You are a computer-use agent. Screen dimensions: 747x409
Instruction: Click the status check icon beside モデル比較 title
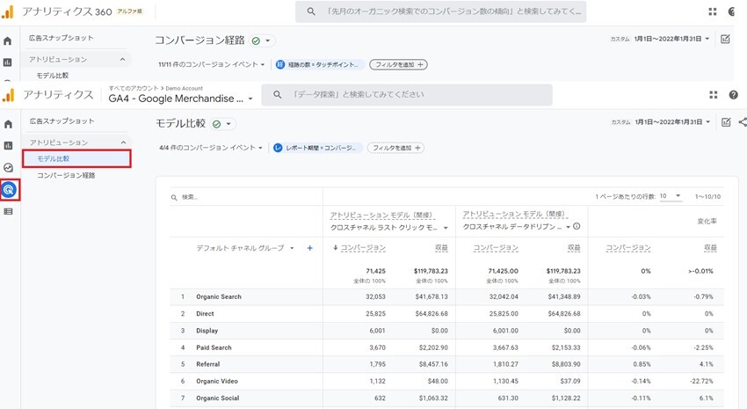coord(216,124)
